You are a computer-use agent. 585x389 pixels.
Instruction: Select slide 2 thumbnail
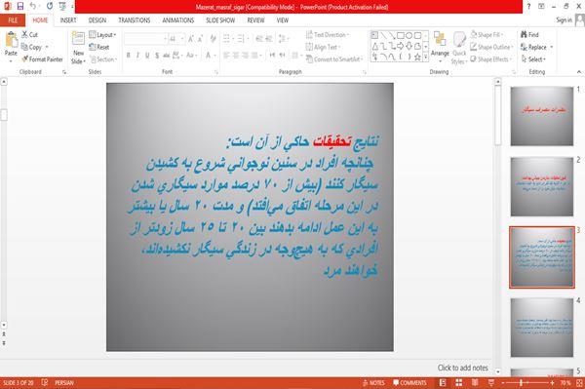point(542,186)
